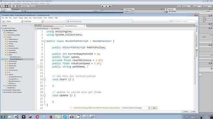Open line endings conversion dropdown
Viewport: 213px width, 119px height.
(x=136, y=108)
